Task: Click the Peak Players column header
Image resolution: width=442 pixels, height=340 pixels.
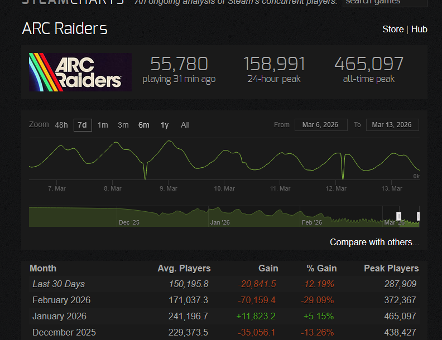Action: (391, 269)
